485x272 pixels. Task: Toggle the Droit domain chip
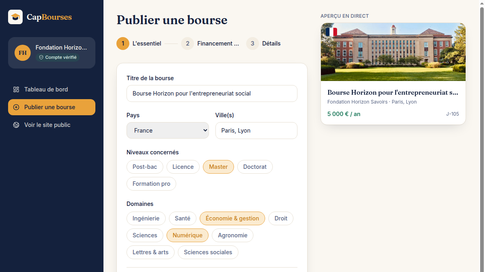[x=281, y=218]
